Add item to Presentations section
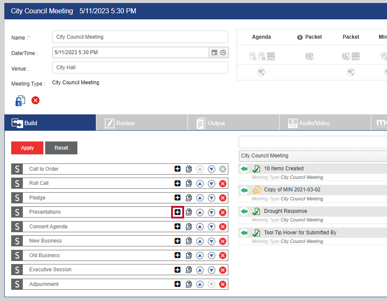The width and height of the screenshot is (387, 301). coord(178,212)
